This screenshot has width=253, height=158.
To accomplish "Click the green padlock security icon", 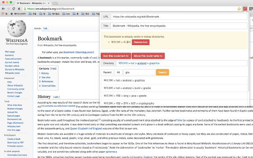I will (25, 9).
